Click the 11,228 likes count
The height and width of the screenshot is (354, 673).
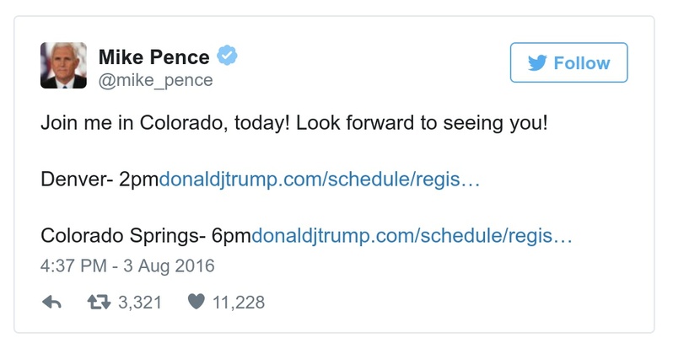240,302
